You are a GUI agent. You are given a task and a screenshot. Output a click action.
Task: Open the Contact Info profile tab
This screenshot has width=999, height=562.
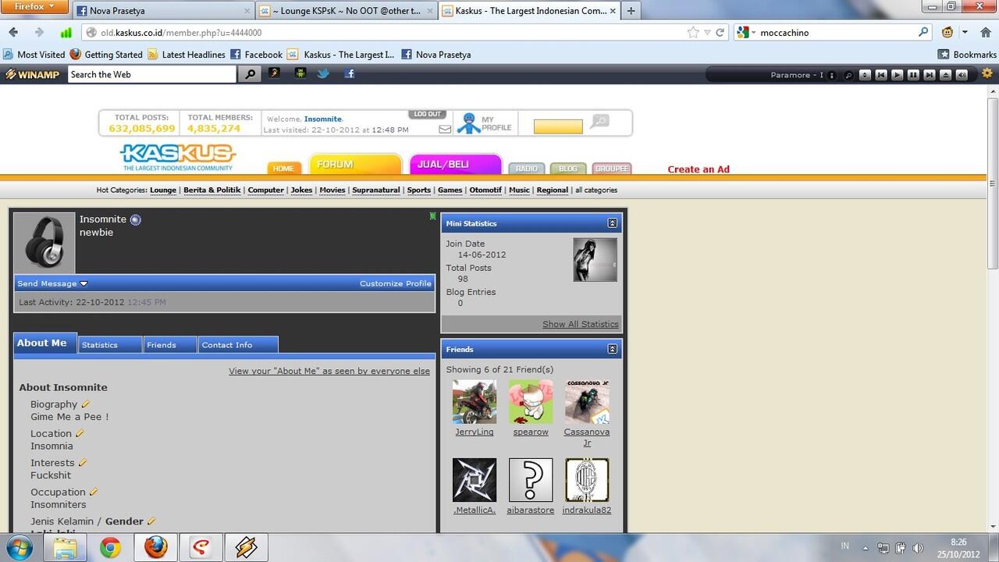tap(238, 344)
